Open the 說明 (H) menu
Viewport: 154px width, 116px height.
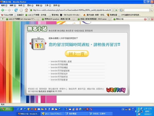(56, 5)
